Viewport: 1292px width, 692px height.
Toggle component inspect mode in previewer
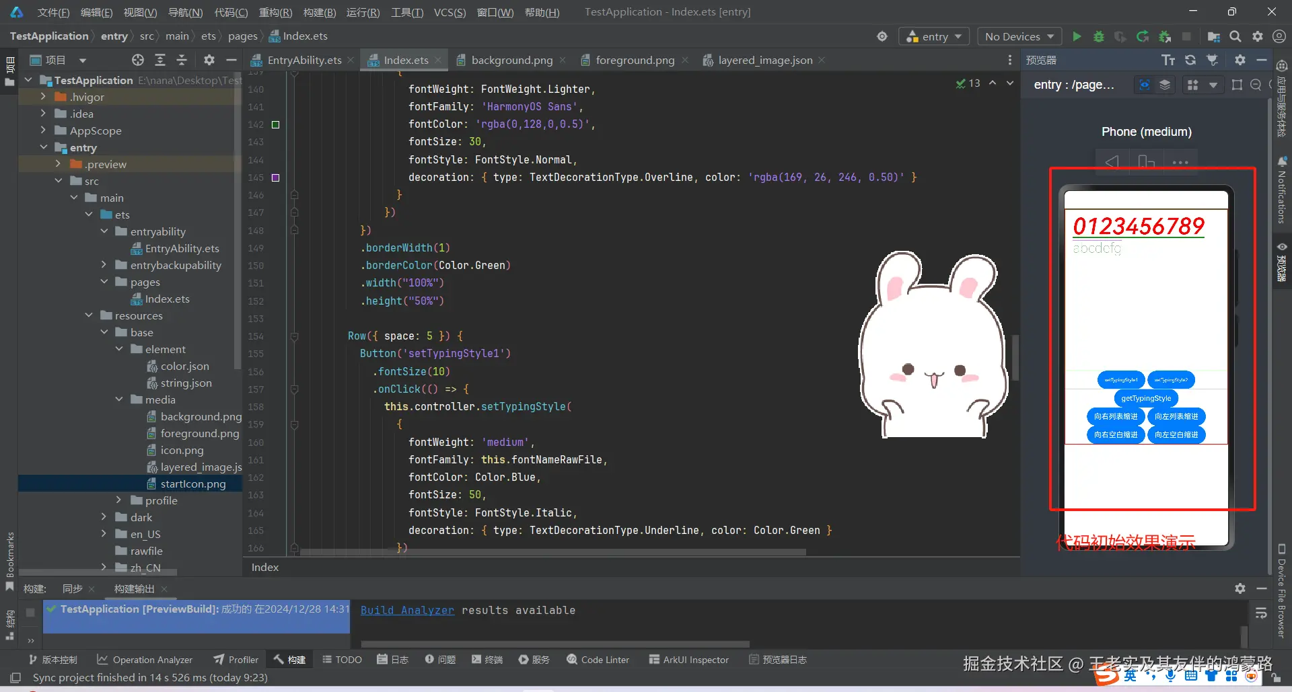[x=1144, y=85]
